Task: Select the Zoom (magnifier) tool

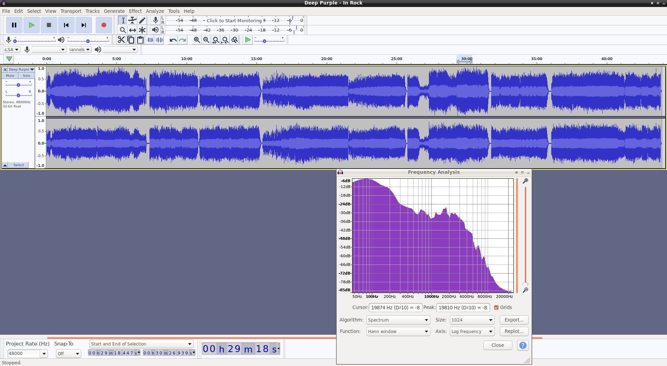Action: 123,30
